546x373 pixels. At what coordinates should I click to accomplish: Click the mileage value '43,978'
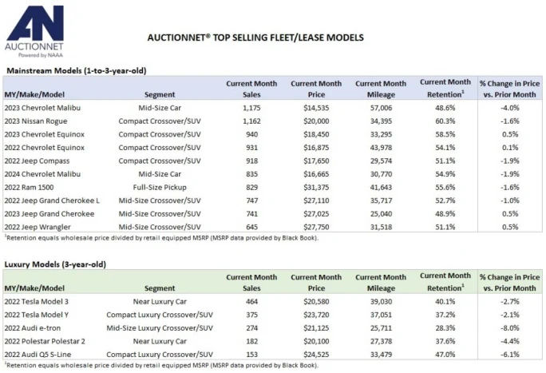(381, 148)
